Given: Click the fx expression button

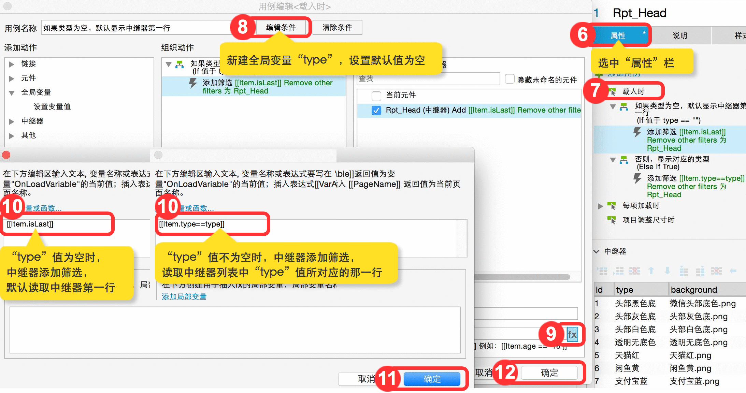Looking at the screenshot, I should point(572,334).
